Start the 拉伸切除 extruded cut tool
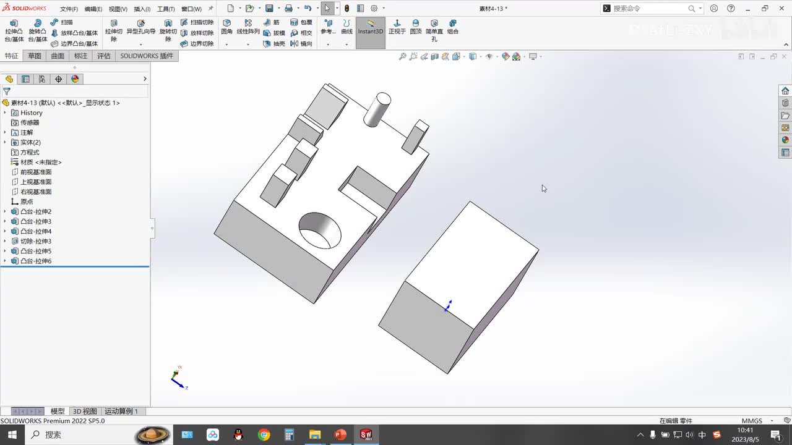The image size is (792, 445). tap(114, 31)
